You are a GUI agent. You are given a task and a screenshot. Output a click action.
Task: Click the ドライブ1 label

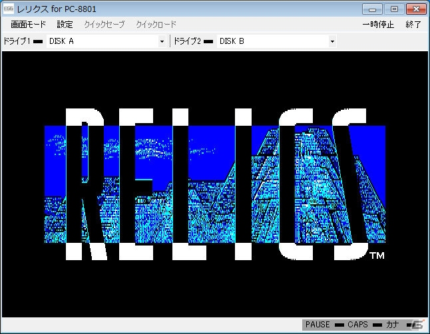pos(17,41)
